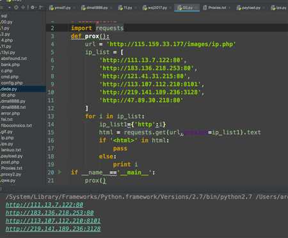Click the url string 'http://115.159.33.177/images/ip.php'
This screenshot has width=288, height=238.
[171, 44]
